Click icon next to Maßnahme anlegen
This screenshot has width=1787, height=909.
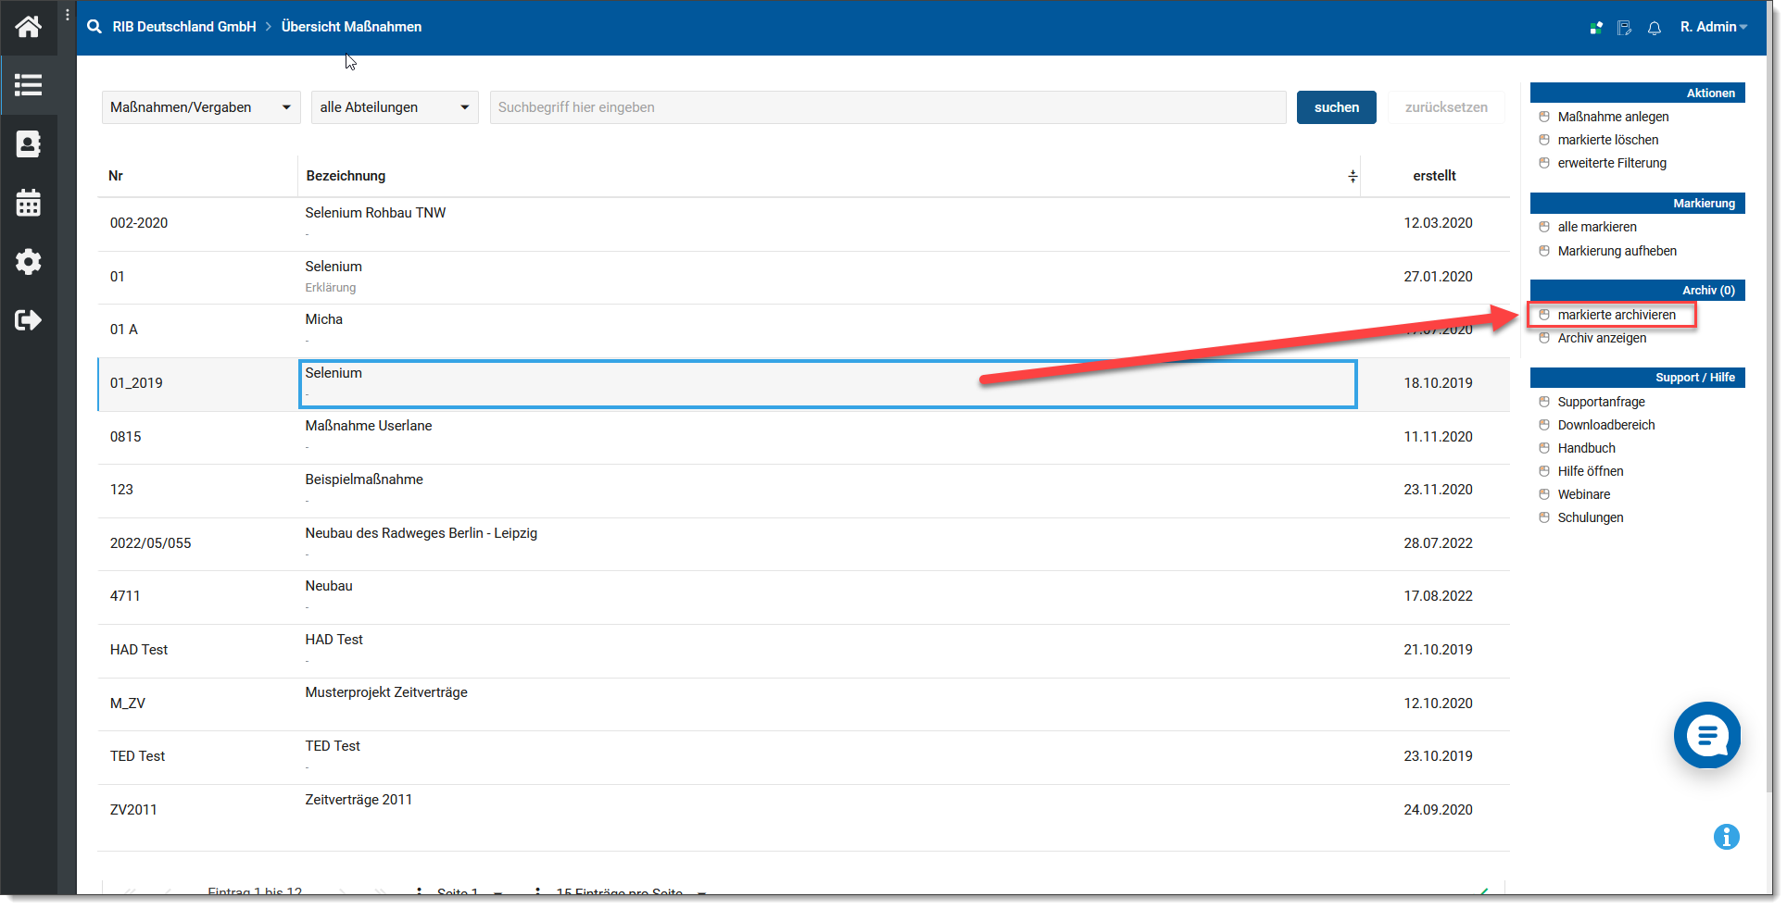(1544, 117)
